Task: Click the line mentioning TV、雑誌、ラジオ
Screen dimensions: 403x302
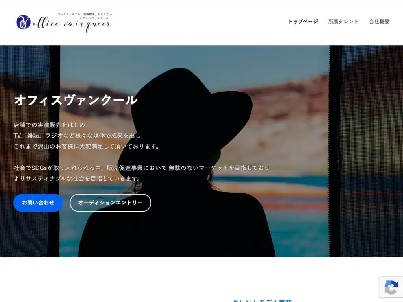Action: pyautogui.click(x=77, y=136)
